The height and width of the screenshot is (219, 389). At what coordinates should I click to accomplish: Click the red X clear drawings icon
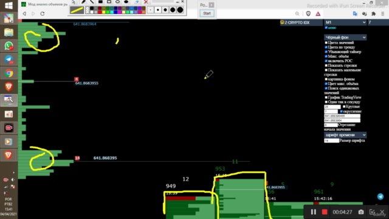click(146, 2)
